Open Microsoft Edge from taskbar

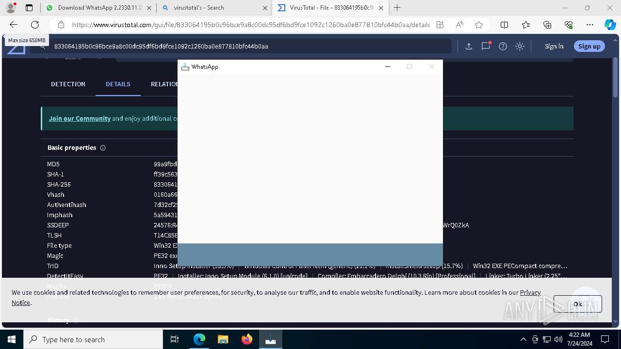pos(199,339)
